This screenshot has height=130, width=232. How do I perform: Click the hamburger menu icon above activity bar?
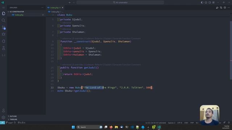pyautogui.click(x=4, y=8)
